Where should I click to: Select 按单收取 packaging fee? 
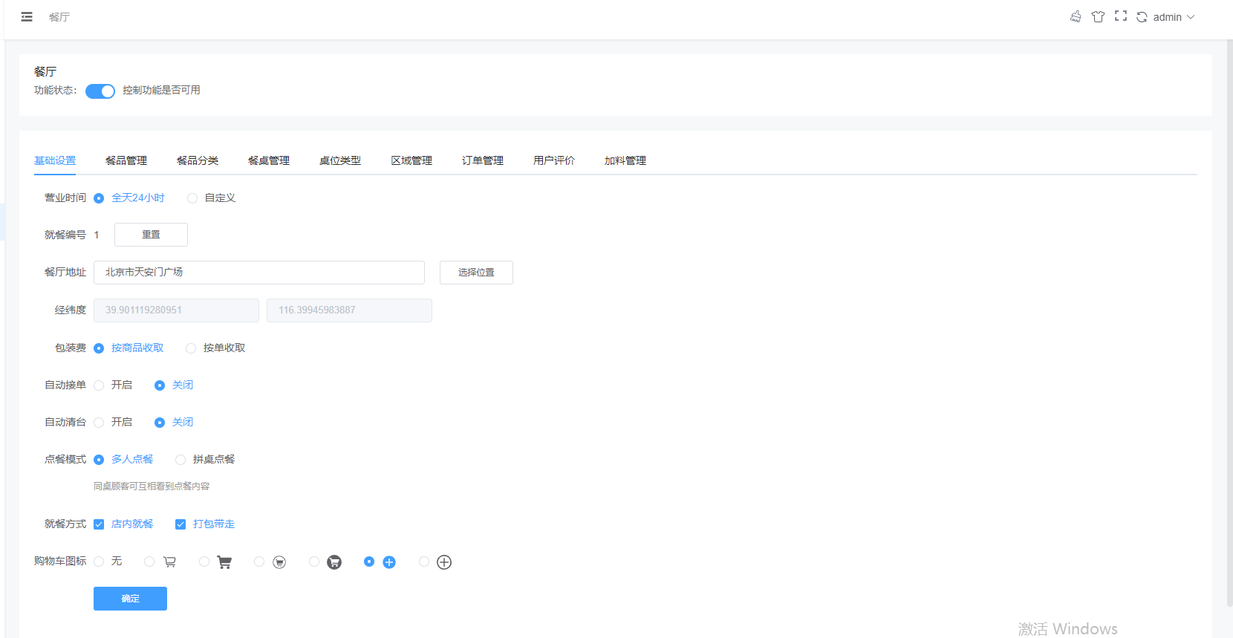click(215, 348)
